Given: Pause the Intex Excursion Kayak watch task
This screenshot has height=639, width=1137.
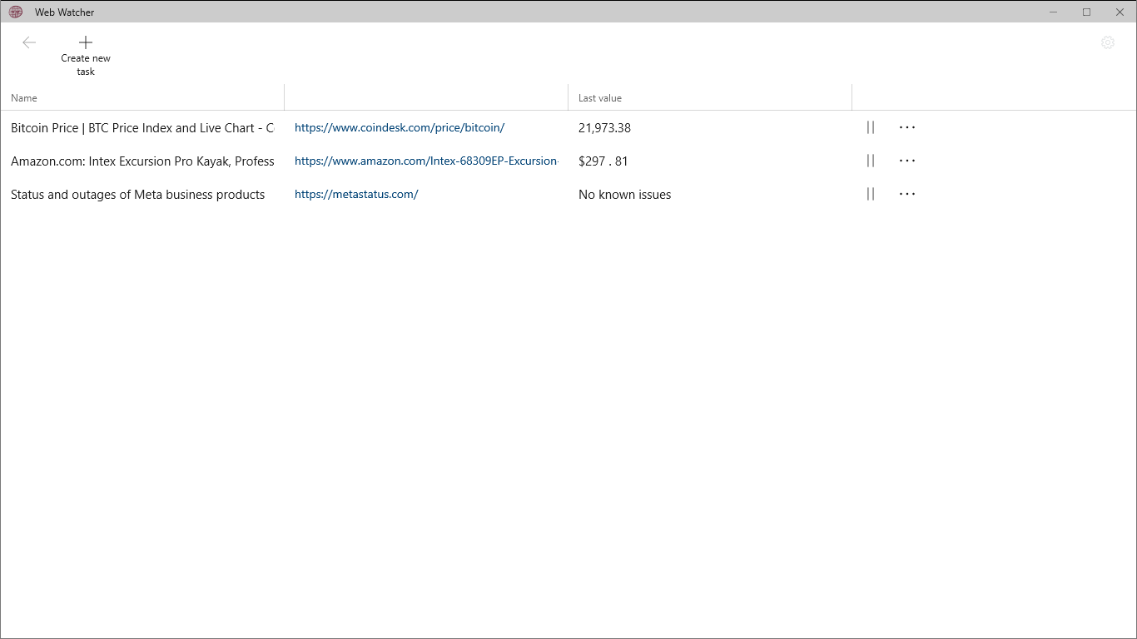Looking at the screenshot, I should click(x=870, y=161).
